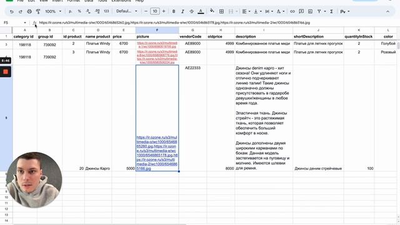The height and width of the screenshot is (225, 400).
Task: Select column A header
Action: pyautogui.click(x=25, y=30)
